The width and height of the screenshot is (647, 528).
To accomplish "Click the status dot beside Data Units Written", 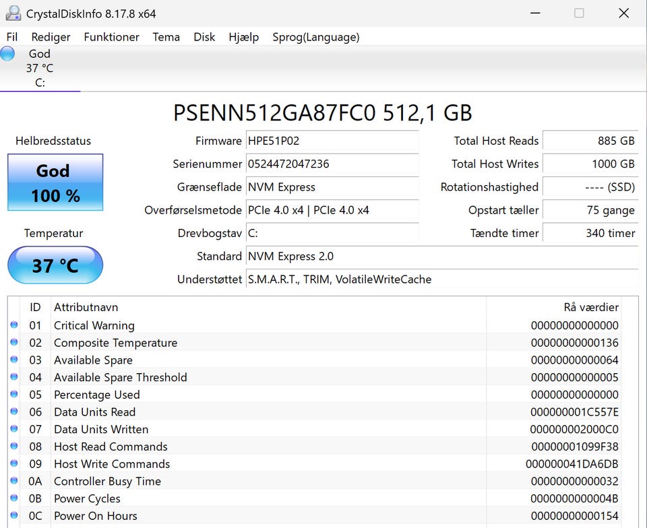I will click(x=14, y=430).
